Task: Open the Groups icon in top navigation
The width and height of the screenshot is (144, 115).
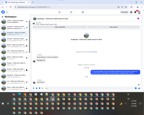Action: (83, 12)
